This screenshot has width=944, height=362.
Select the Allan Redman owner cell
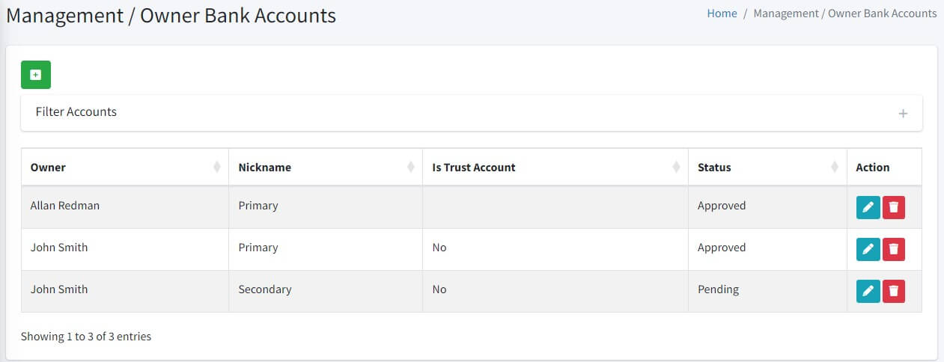click(x=125, y=207)
